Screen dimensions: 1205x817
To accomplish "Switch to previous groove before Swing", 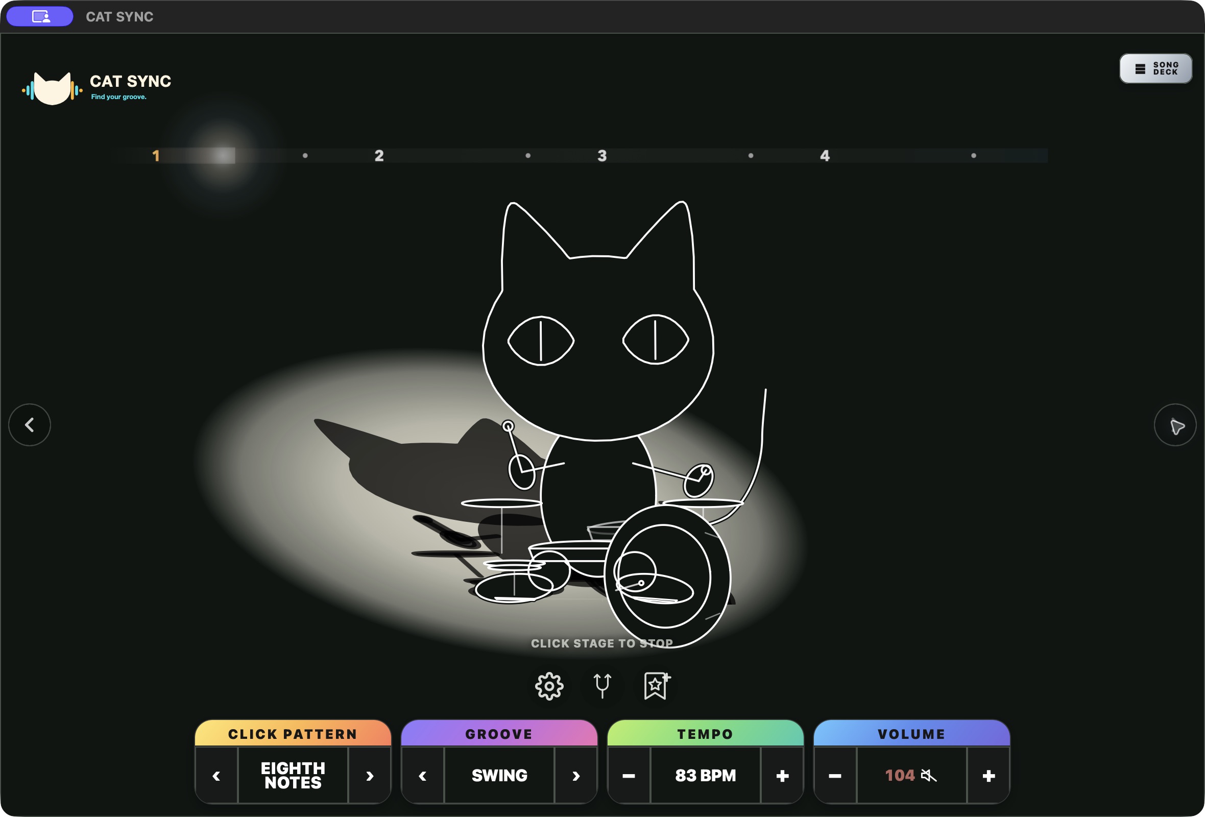I will pyautogui.click(x=423, y=776).
